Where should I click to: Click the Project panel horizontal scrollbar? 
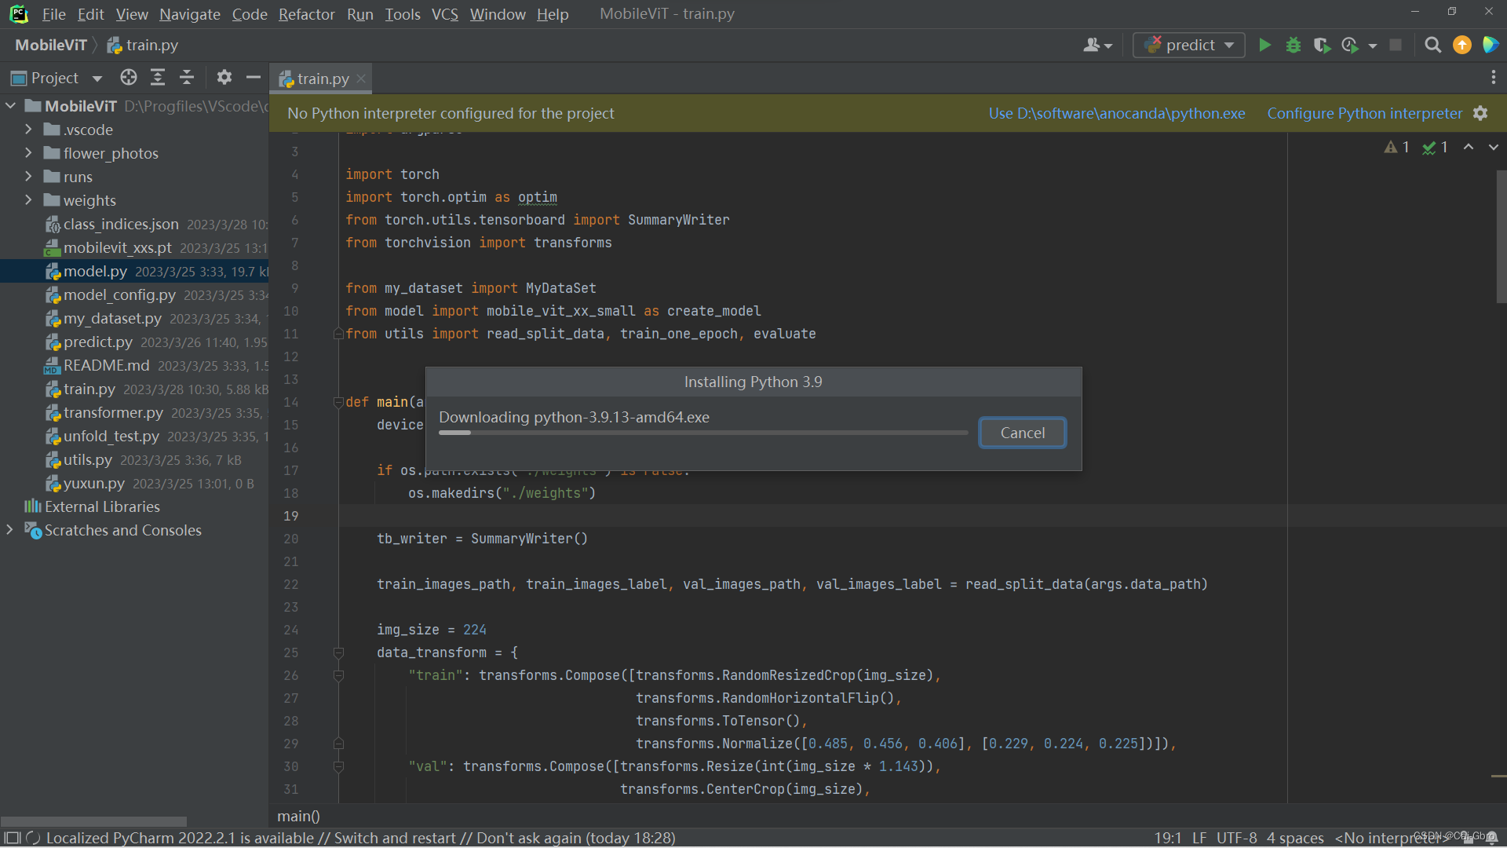pyautogui.click(x=94, y=821)
